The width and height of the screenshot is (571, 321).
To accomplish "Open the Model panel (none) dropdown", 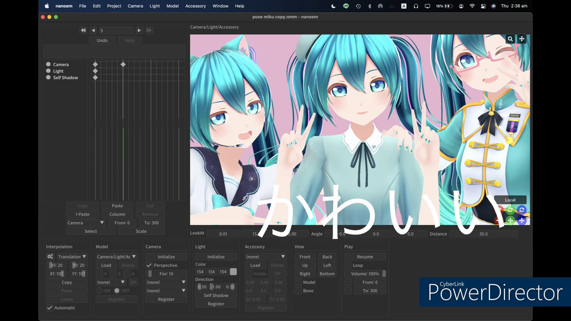I will [x=111, y=282].
